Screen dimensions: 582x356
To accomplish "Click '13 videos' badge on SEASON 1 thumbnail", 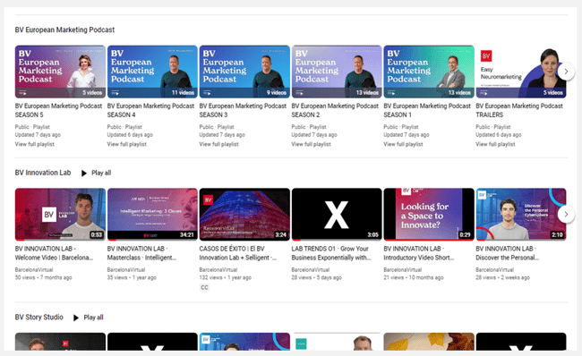I will pos(459,93).
